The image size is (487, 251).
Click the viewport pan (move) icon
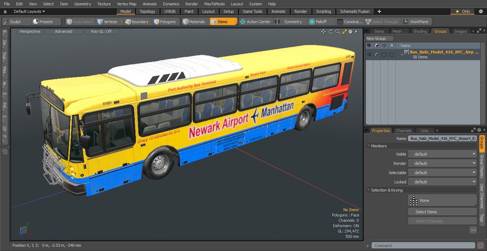[x=323, y=32]
